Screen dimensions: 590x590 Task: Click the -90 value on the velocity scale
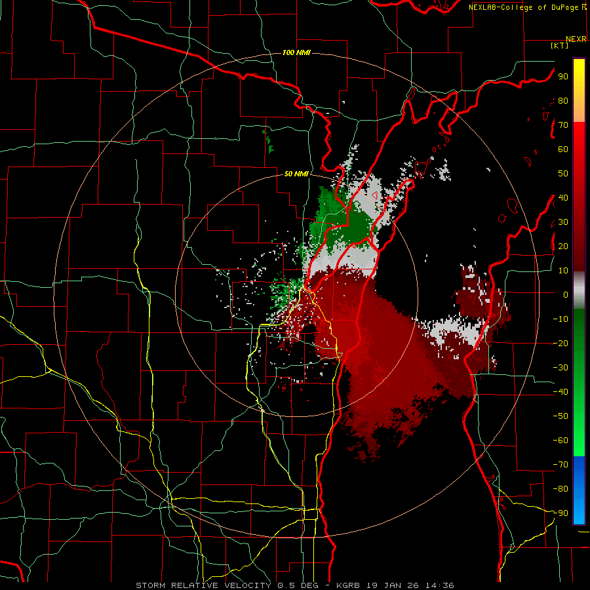[560, 513]
